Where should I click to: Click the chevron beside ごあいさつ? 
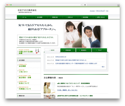pyautogui.click(x=18, y=71)
